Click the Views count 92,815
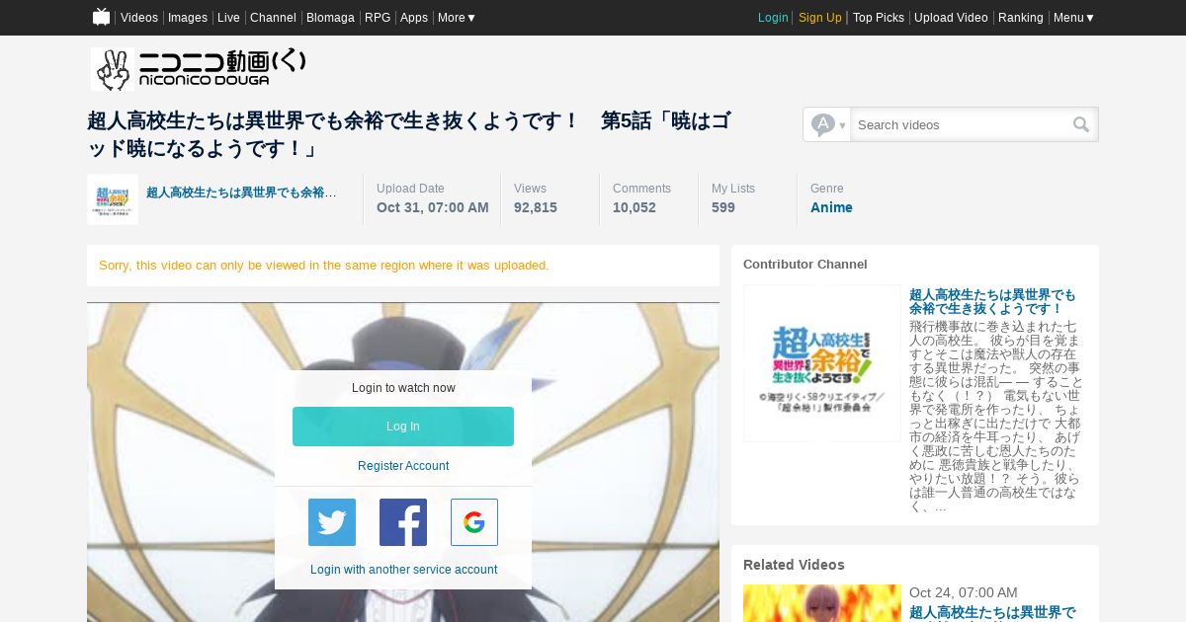The width and height of the screenshot is (1186, 622). pyautogui.click(x=536, y=207)
